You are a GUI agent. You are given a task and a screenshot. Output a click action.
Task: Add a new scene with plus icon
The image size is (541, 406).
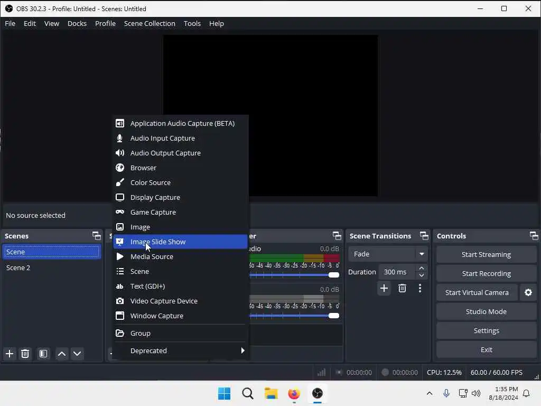click(10, 354)
